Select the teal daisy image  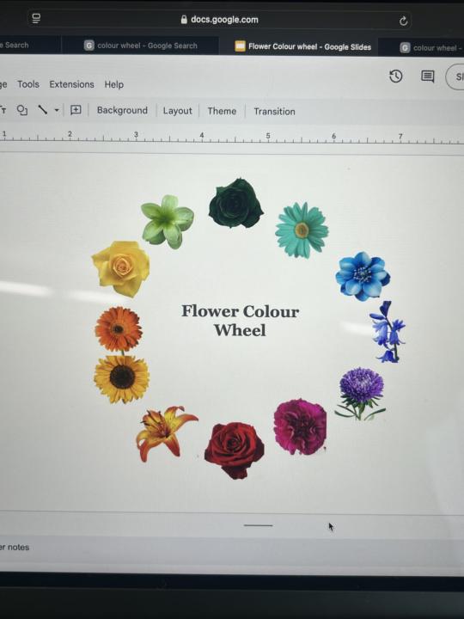(302, 230)
